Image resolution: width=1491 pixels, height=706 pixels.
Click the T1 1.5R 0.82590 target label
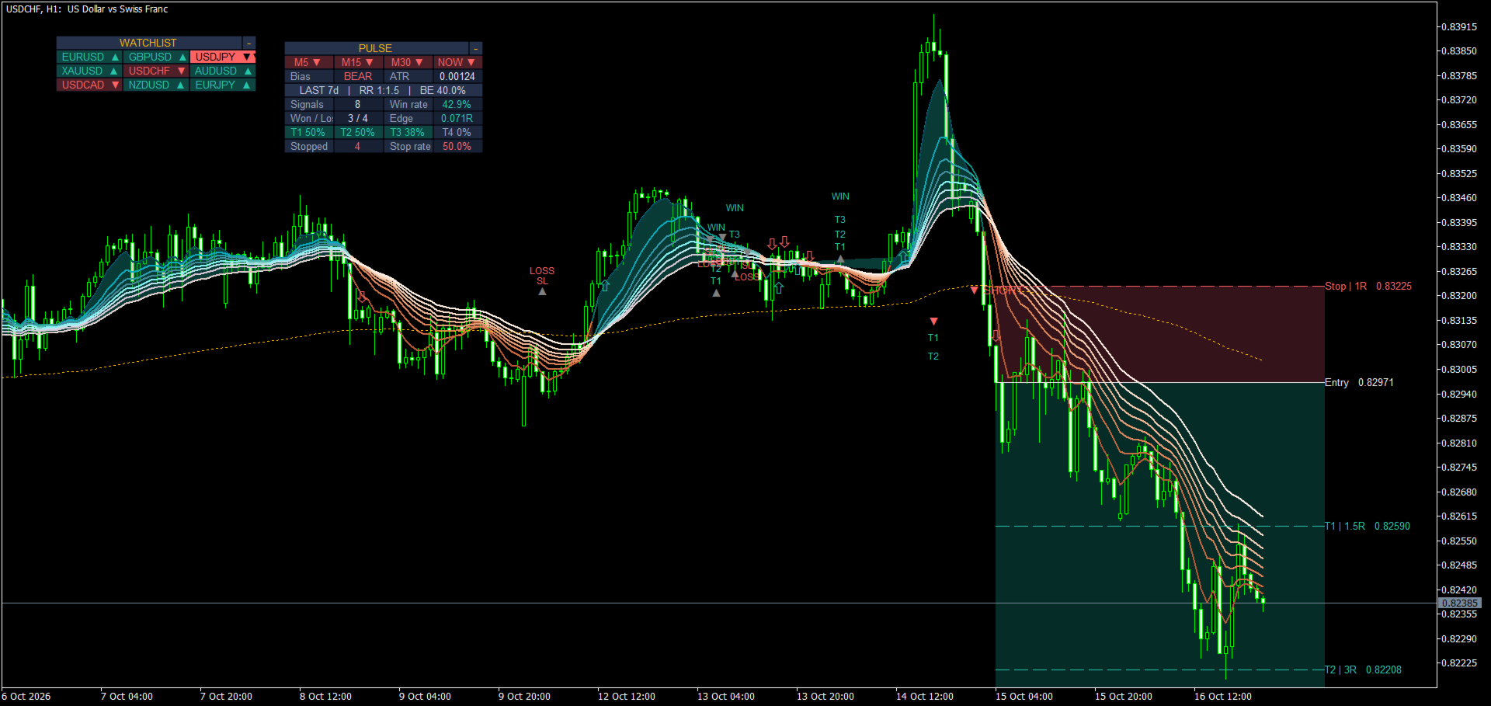point(1368,527)
